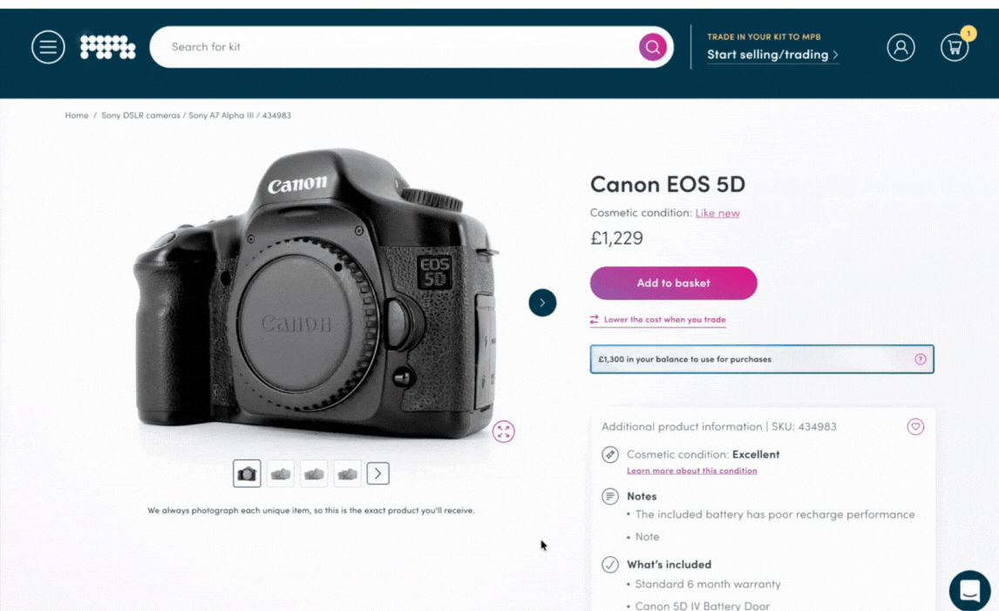Select the third camera thumbnail
The width and height of the screenshot is (999, 611).
[x=314, y=473]
